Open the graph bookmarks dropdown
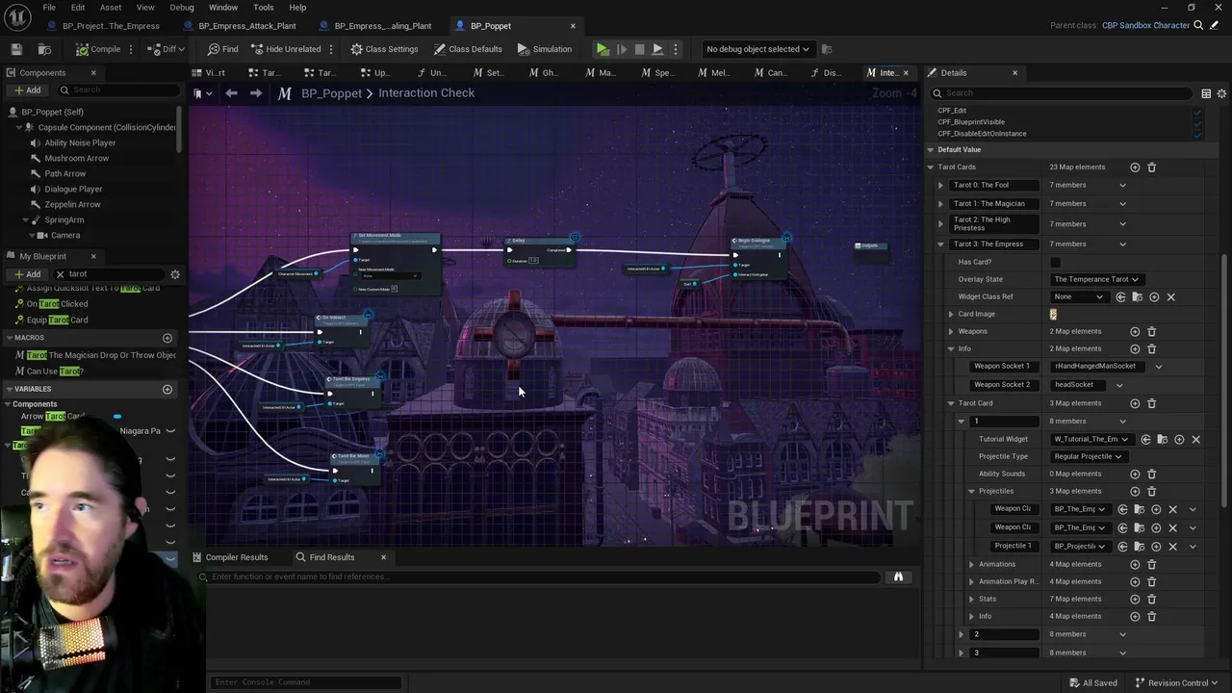This screenshot has width=1232, height=693. point(200,93)
